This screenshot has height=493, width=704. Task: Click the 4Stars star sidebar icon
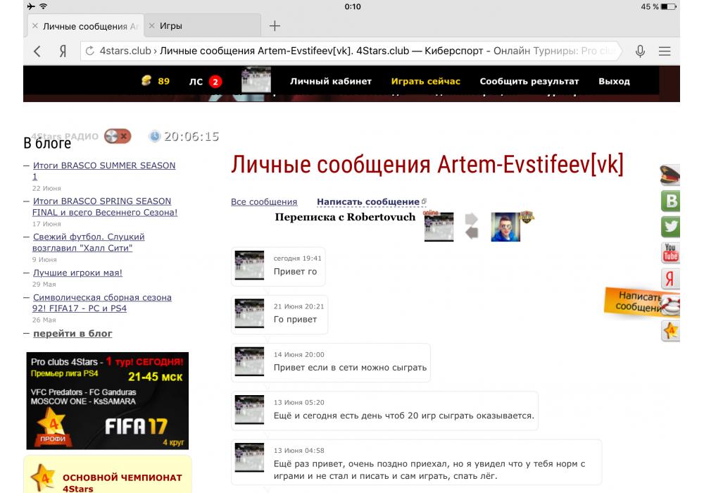tap(671, 330)
